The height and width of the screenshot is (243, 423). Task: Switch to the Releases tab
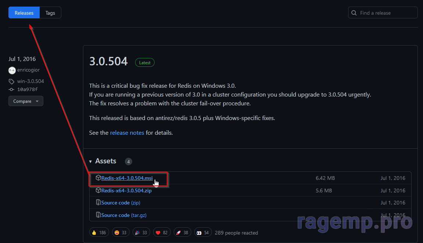point(24,13)
